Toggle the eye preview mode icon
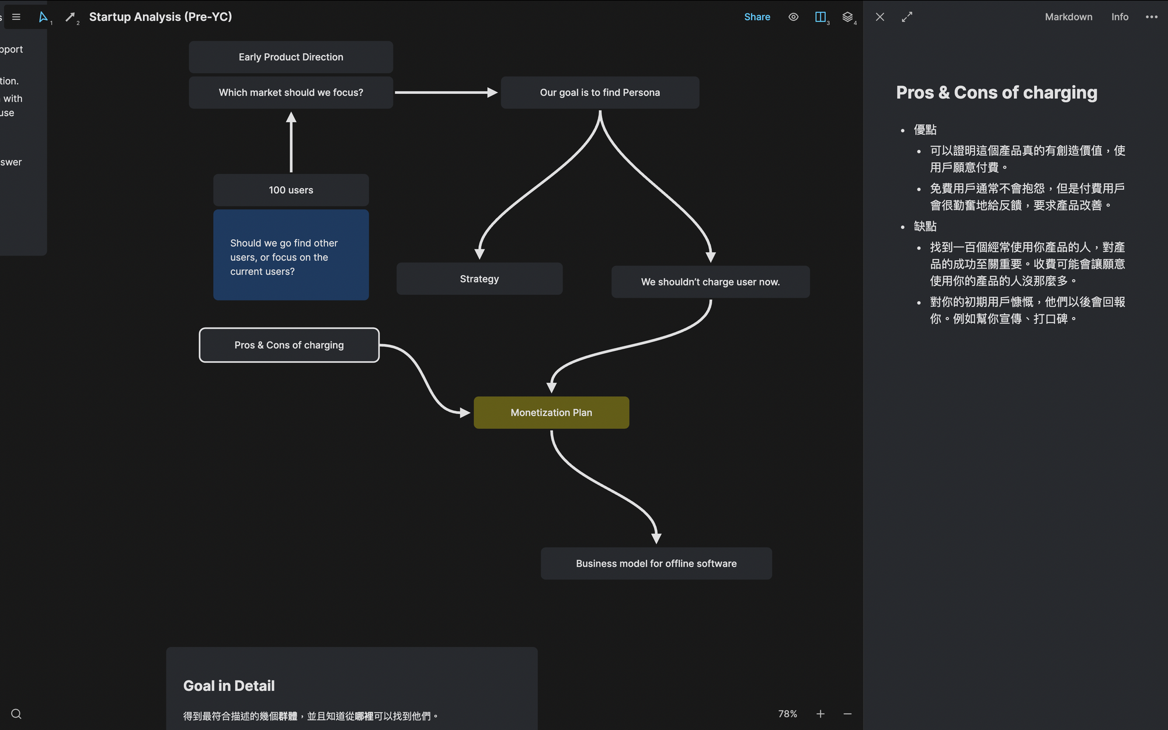Image resolution: width=1168 pixels, height=730 pixels. 793,17
